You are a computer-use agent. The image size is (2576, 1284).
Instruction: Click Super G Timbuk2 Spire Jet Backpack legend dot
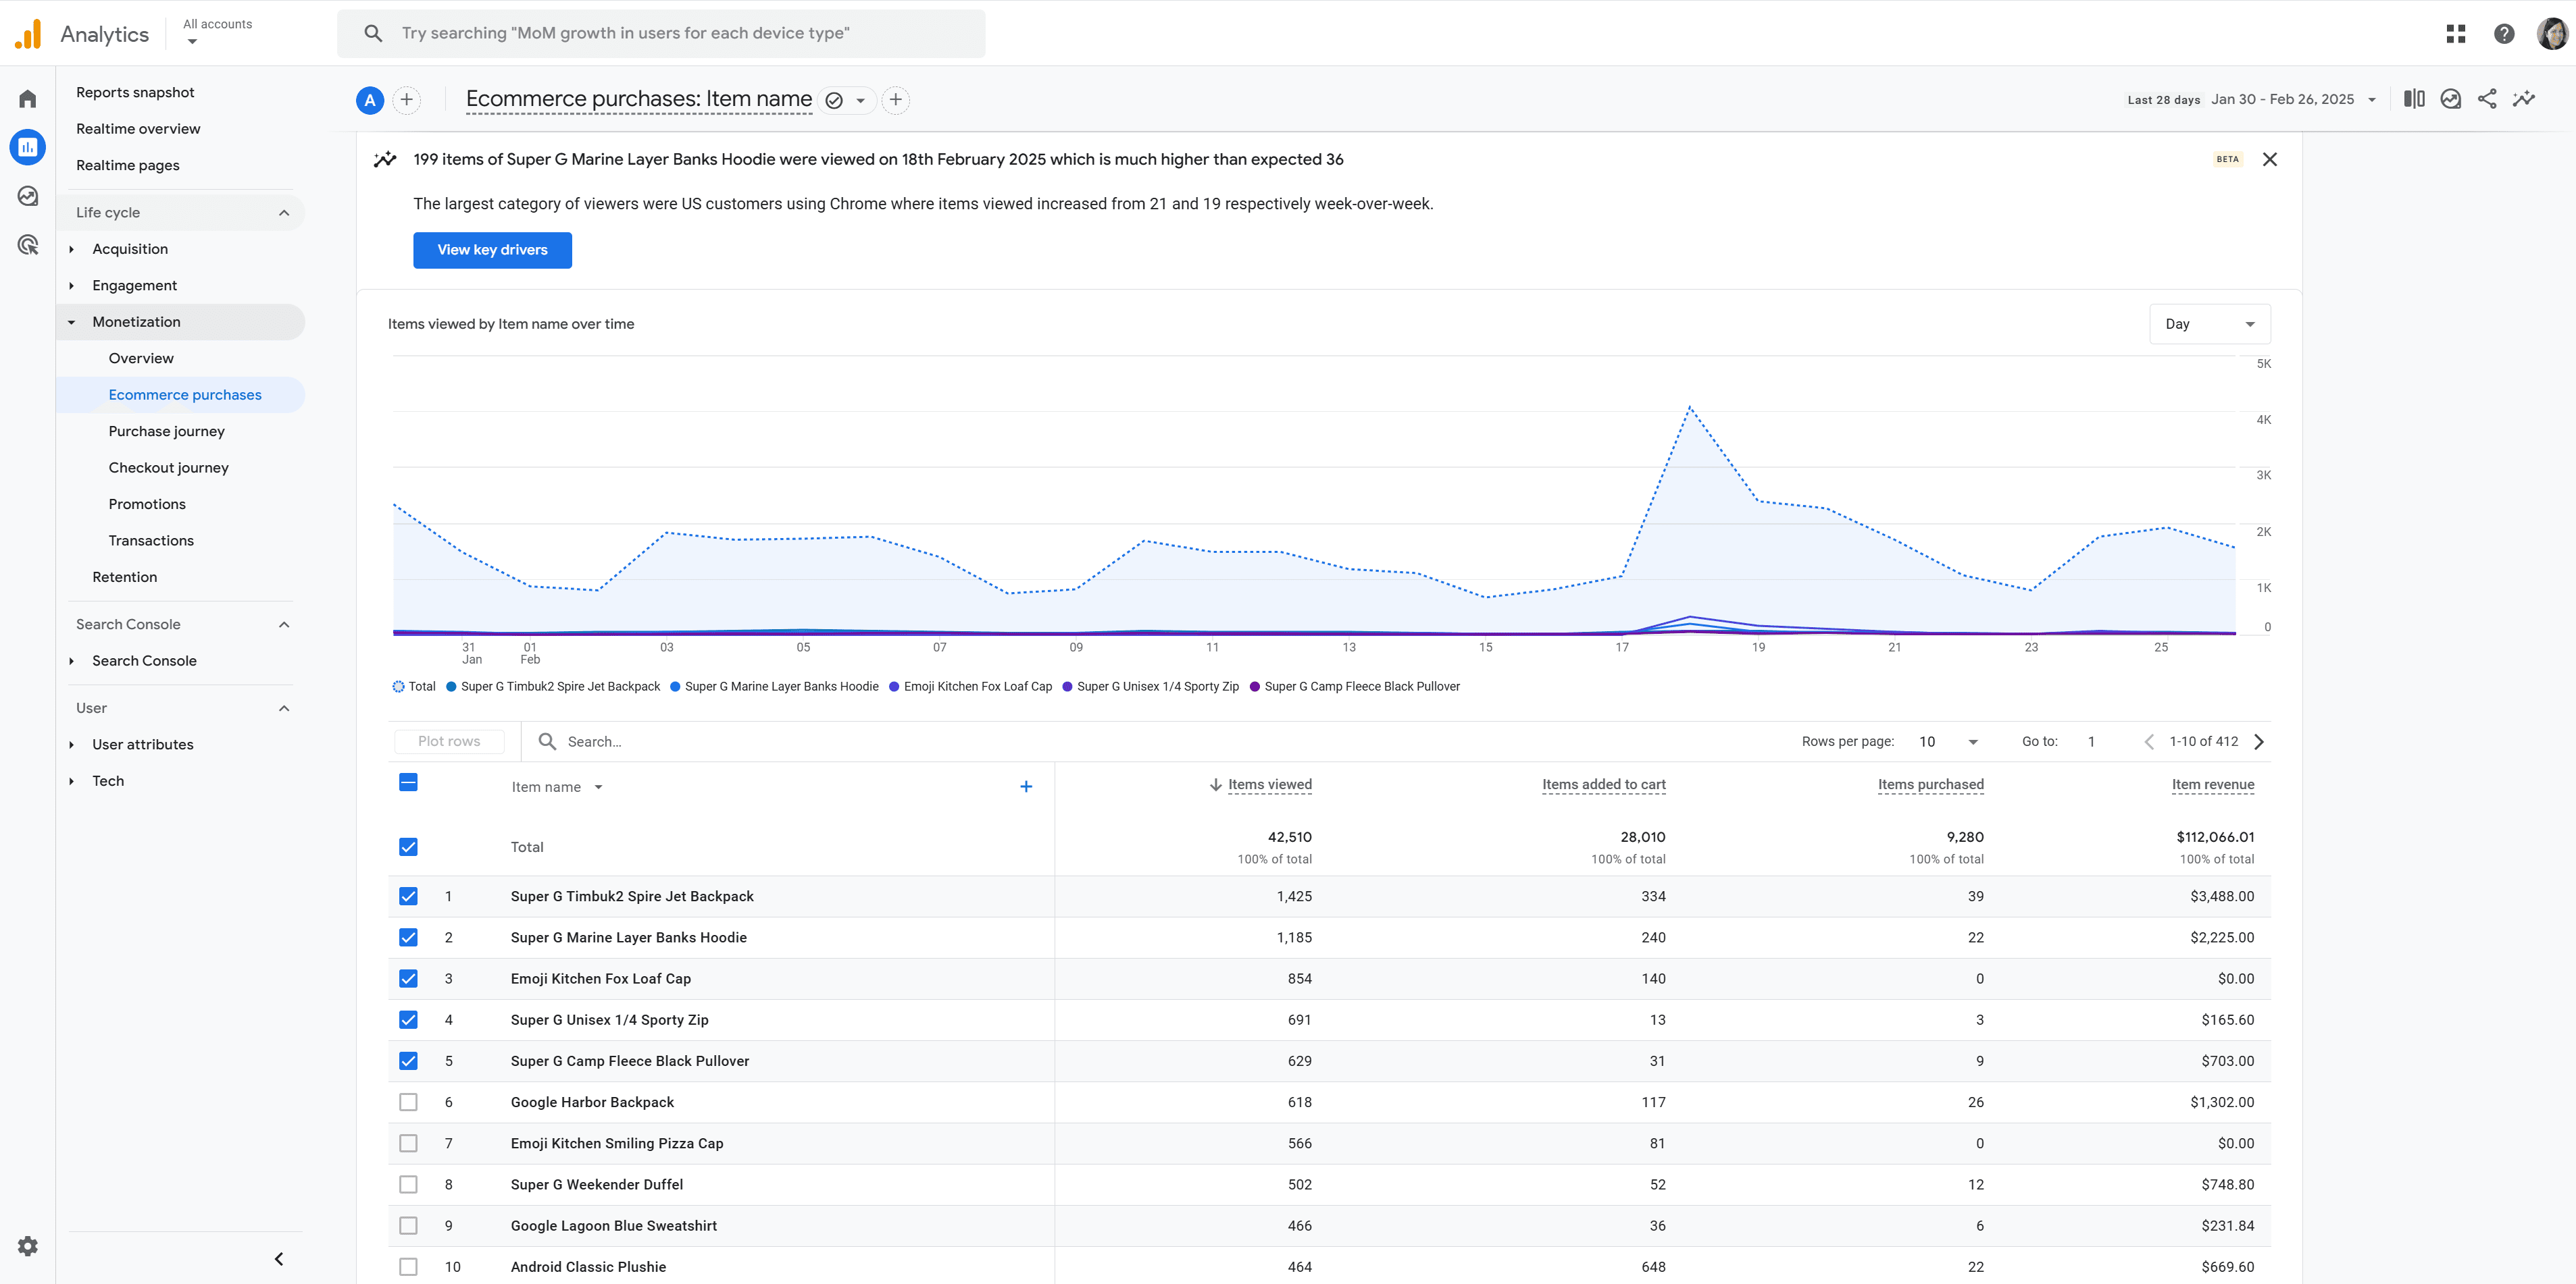click(452, 687)
